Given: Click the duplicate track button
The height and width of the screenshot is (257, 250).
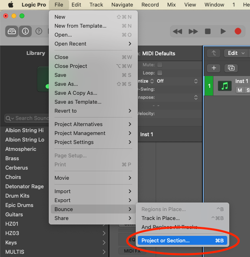Looking at the screenshot, I should coord(231,68).
